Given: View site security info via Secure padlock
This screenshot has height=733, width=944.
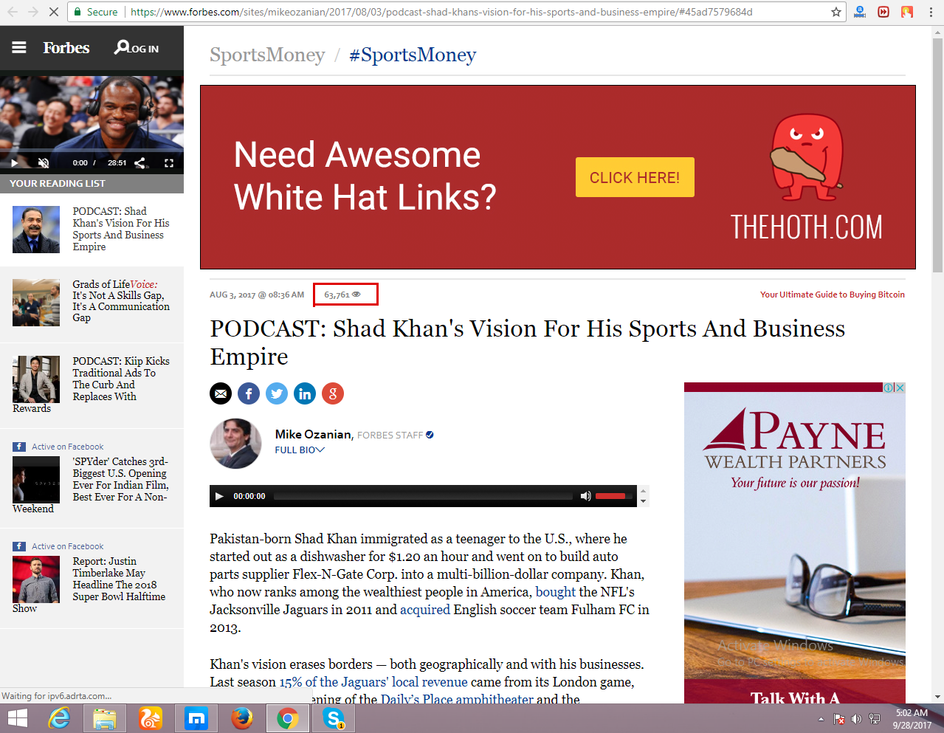Looking at the screenshot, I should [x=95, y=12].
